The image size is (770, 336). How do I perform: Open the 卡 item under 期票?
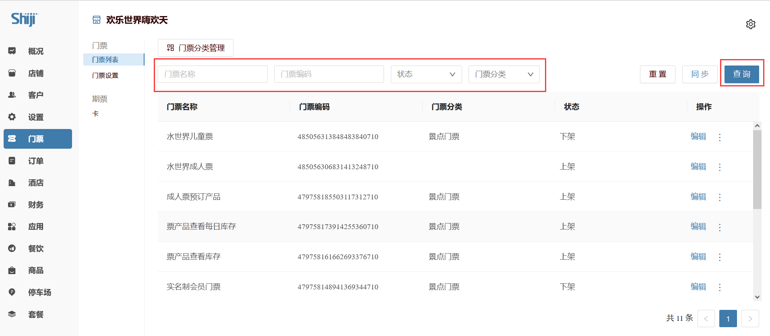point(95,113)
